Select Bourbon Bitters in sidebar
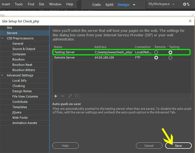This screenshot has height=153, width=195. [x=24, y=70]
